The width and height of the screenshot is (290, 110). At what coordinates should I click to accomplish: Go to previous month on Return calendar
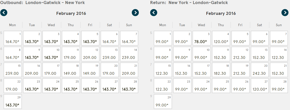point(153,13)
